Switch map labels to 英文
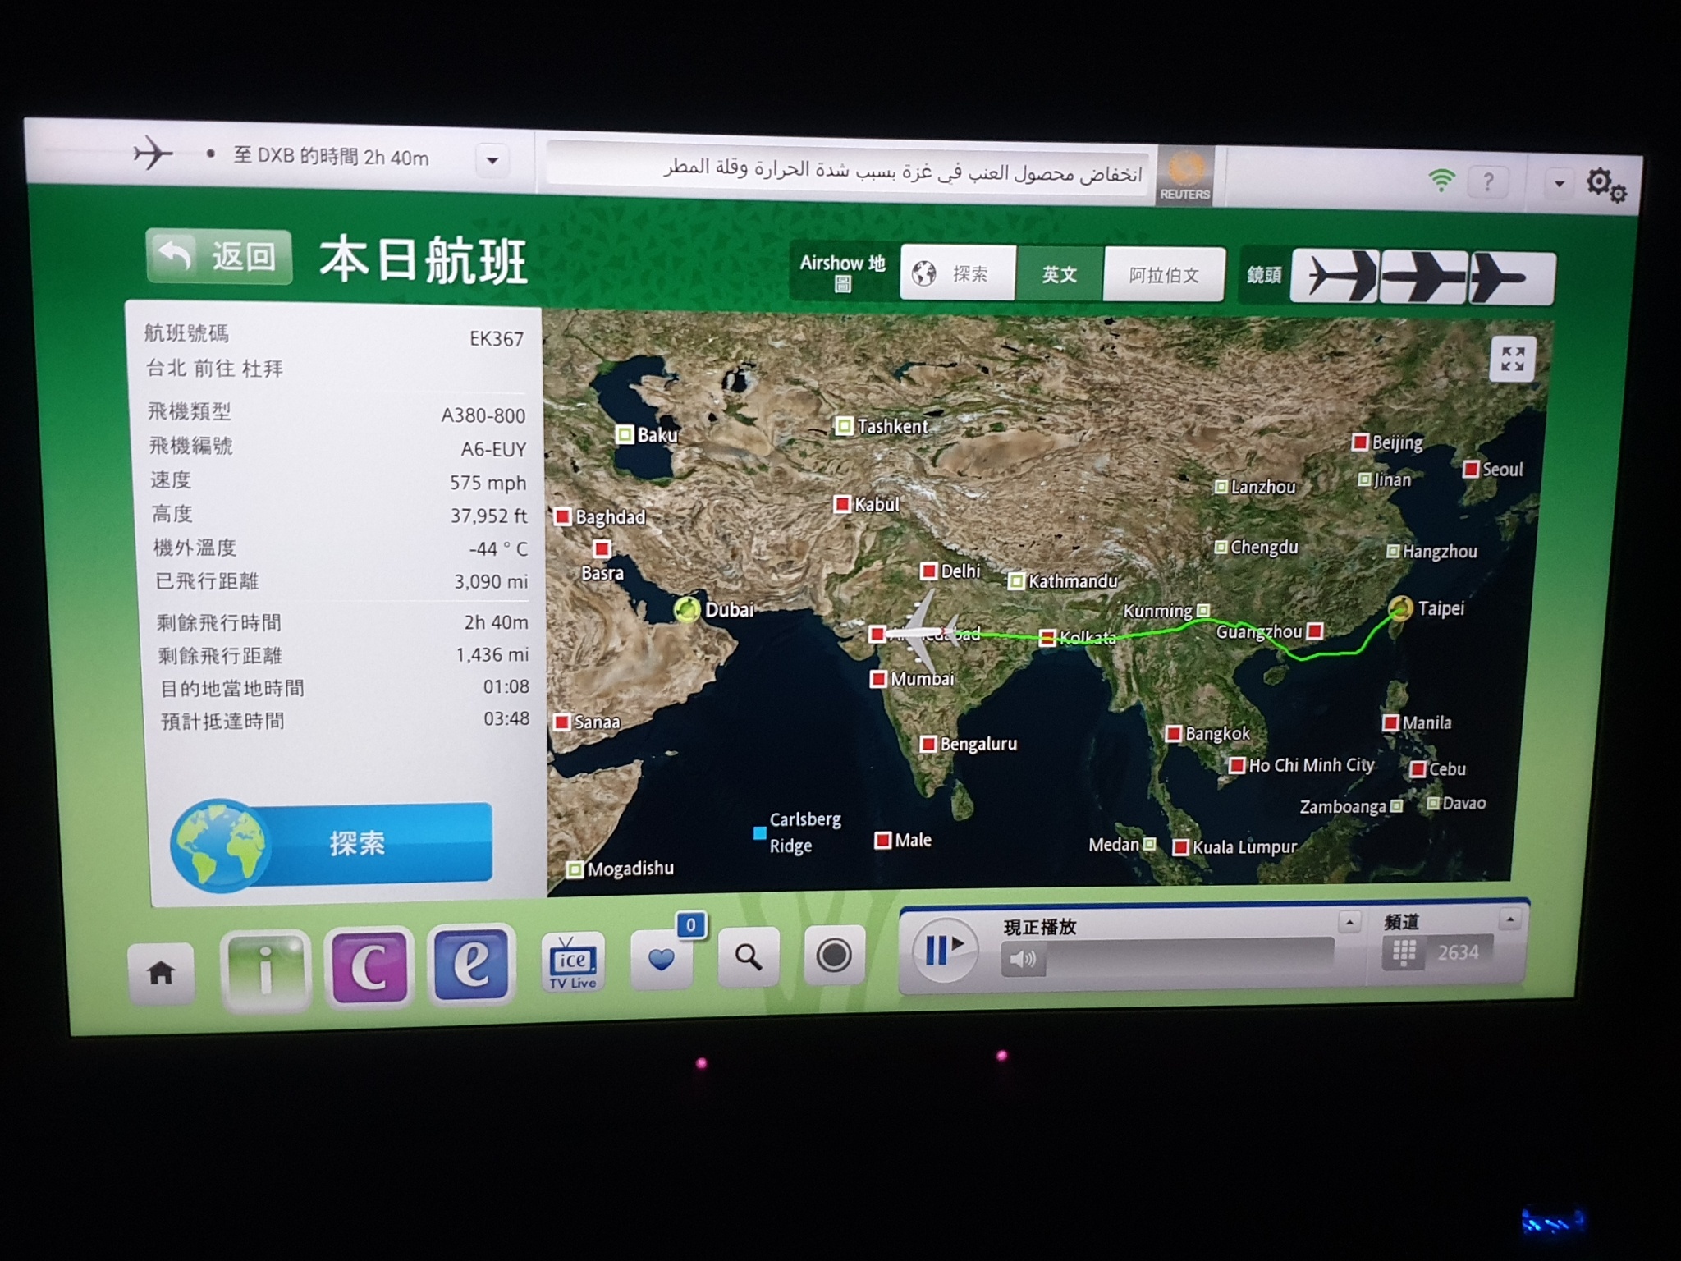 click(1060, 274)
